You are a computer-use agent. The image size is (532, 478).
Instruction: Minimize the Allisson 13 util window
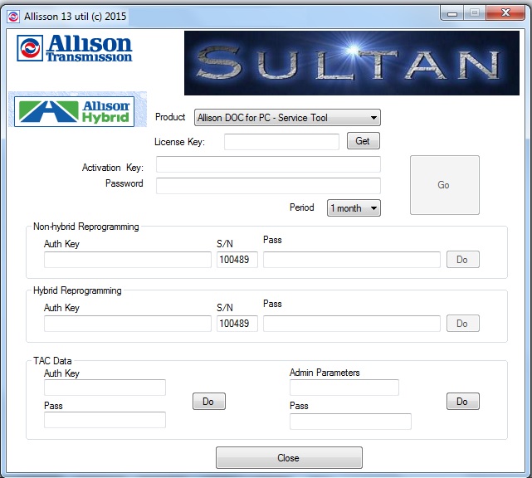tap(452, 13)
